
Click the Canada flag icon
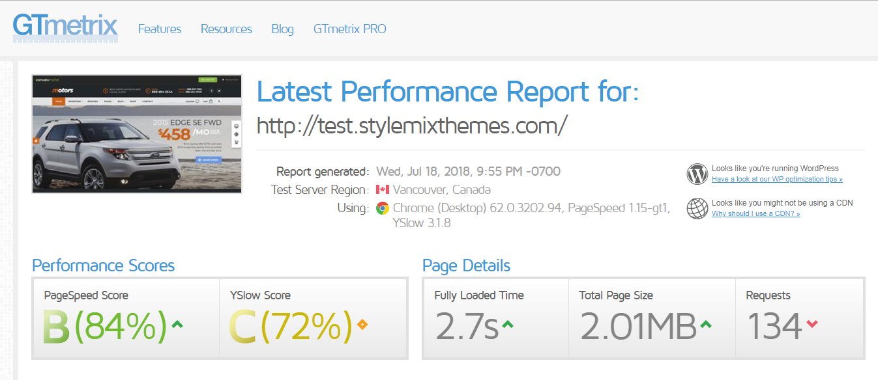pyautogui.click(x=383, y=190)
